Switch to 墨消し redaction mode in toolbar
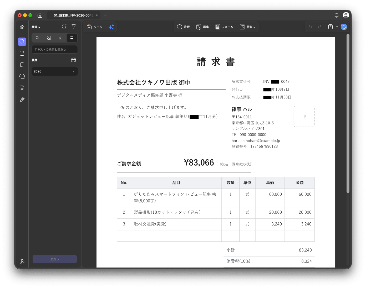The height and width of the screenshot is (288, 366). [248, 27]
